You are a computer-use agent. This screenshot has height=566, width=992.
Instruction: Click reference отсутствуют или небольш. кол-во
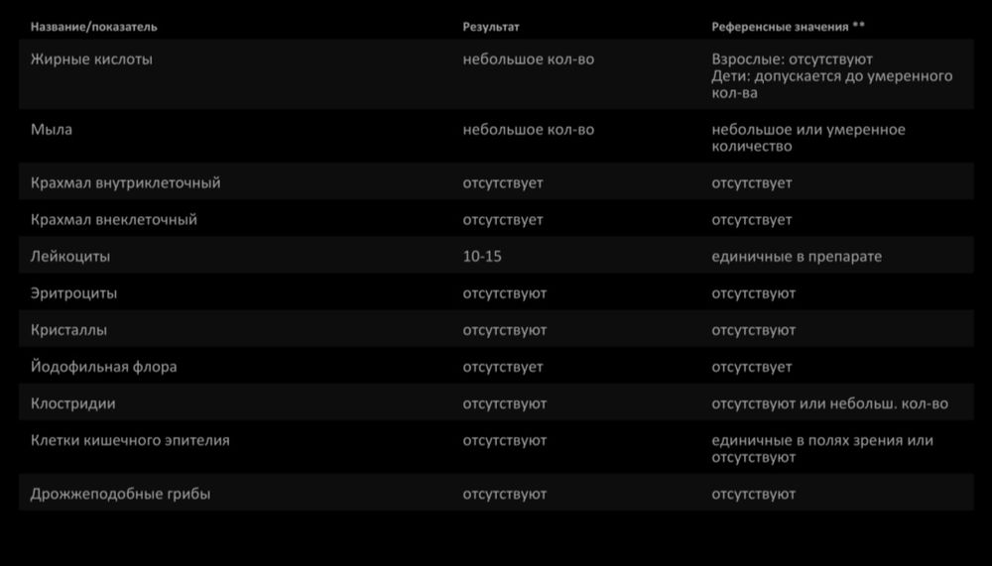coord(829,403)
